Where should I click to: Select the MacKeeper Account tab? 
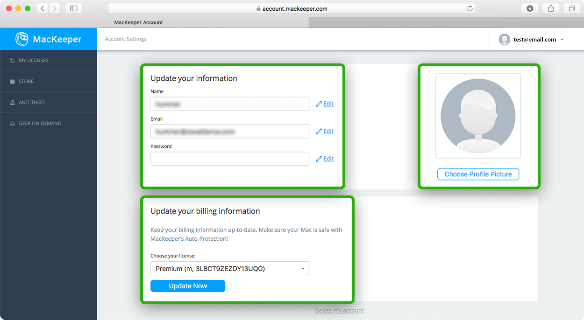(154, 22)
